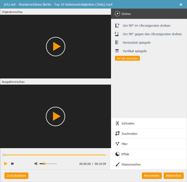Click the volume slider handle
This screenshot has width=187, height=182.
click(44, 164)
